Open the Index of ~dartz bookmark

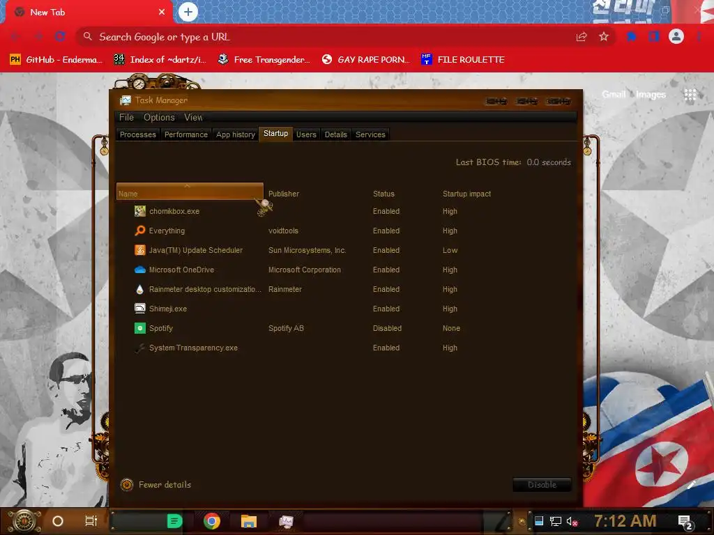pos(160,60)
